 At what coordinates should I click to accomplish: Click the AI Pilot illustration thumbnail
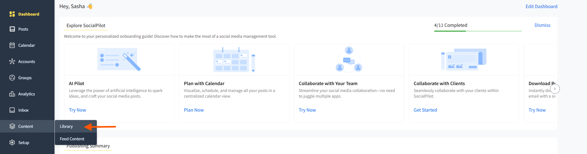tap(119, 59)
